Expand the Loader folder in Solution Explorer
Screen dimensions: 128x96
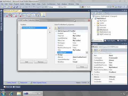95,23
